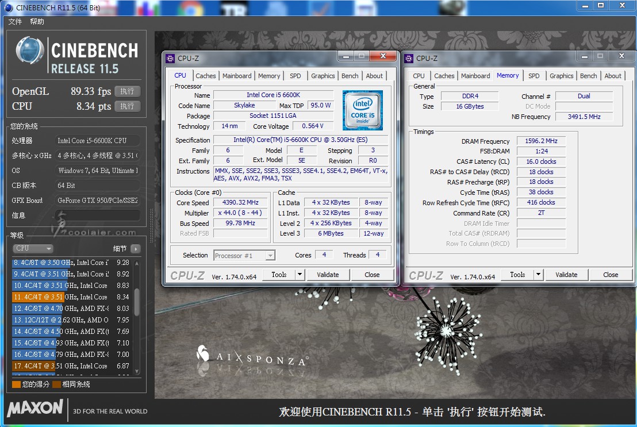Viewport: 637px width, 427px height.
Task: Open SPD tab in right CPU-Z window
Action: [x=534, y=75]
